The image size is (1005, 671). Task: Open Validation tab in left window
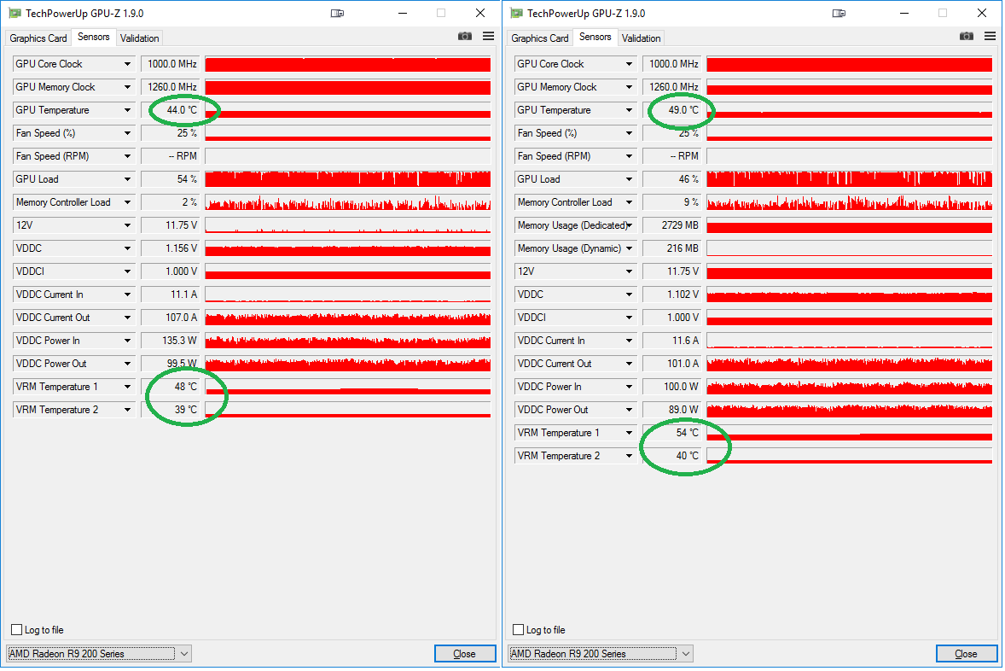tap(139, 38)
